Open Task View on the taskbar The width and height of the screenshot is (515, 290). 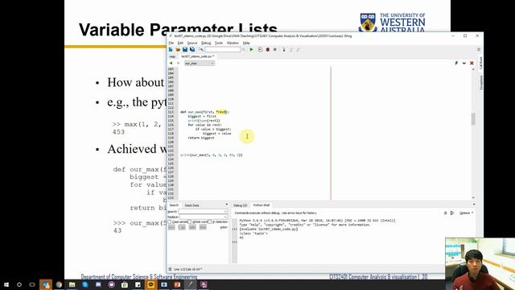click(32, 284)
